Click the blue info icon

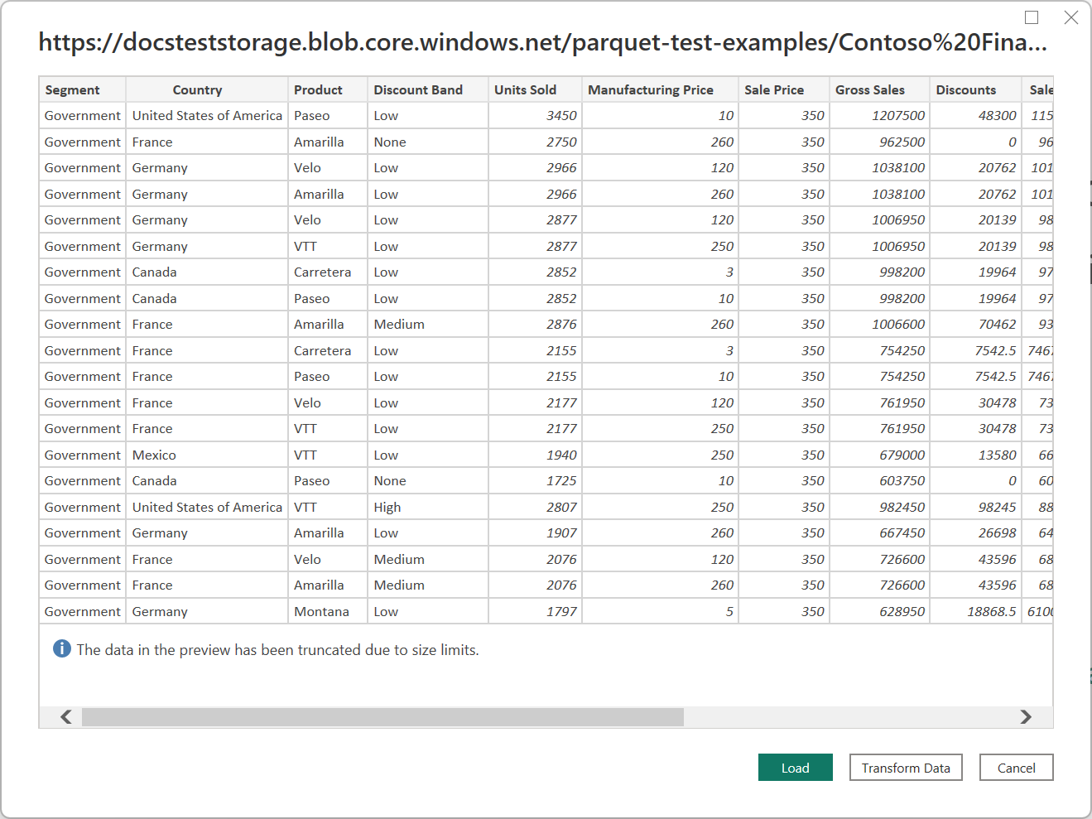62,649
